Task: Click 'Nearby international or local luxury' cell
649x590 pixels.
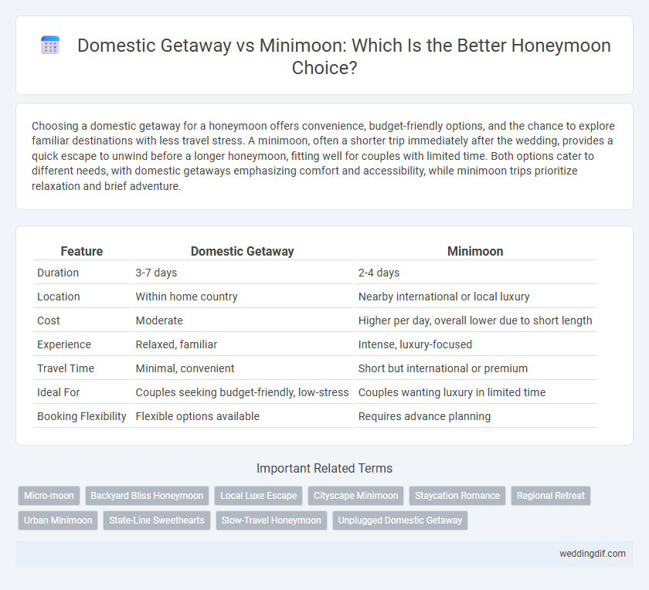Action: tap(475, 297)
